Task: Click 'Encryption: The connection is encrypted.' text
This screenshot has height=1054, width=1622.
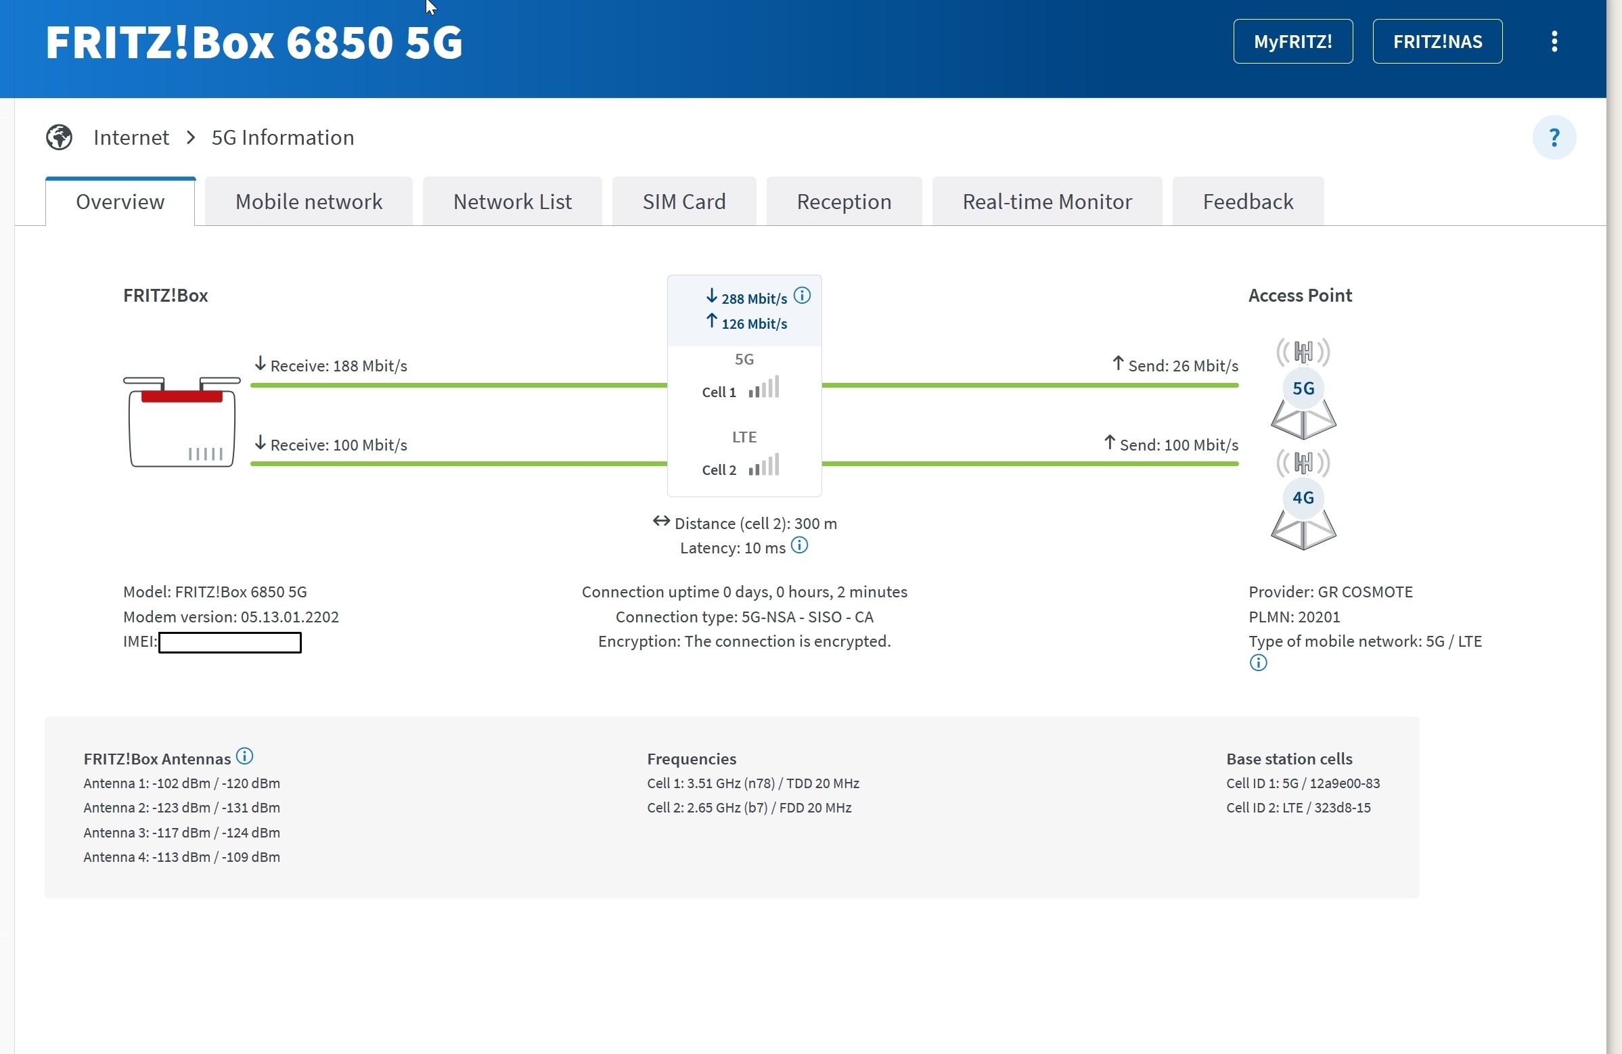Action: [744, 641]
